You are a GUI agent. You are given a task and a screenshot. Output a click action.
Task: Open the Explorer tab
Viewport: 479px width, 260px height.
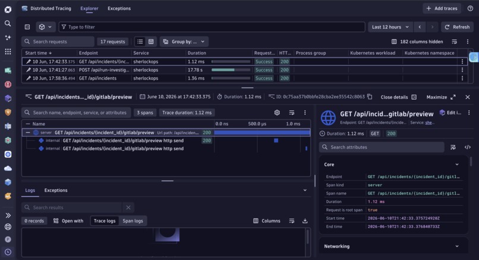[x=89, y=8]
